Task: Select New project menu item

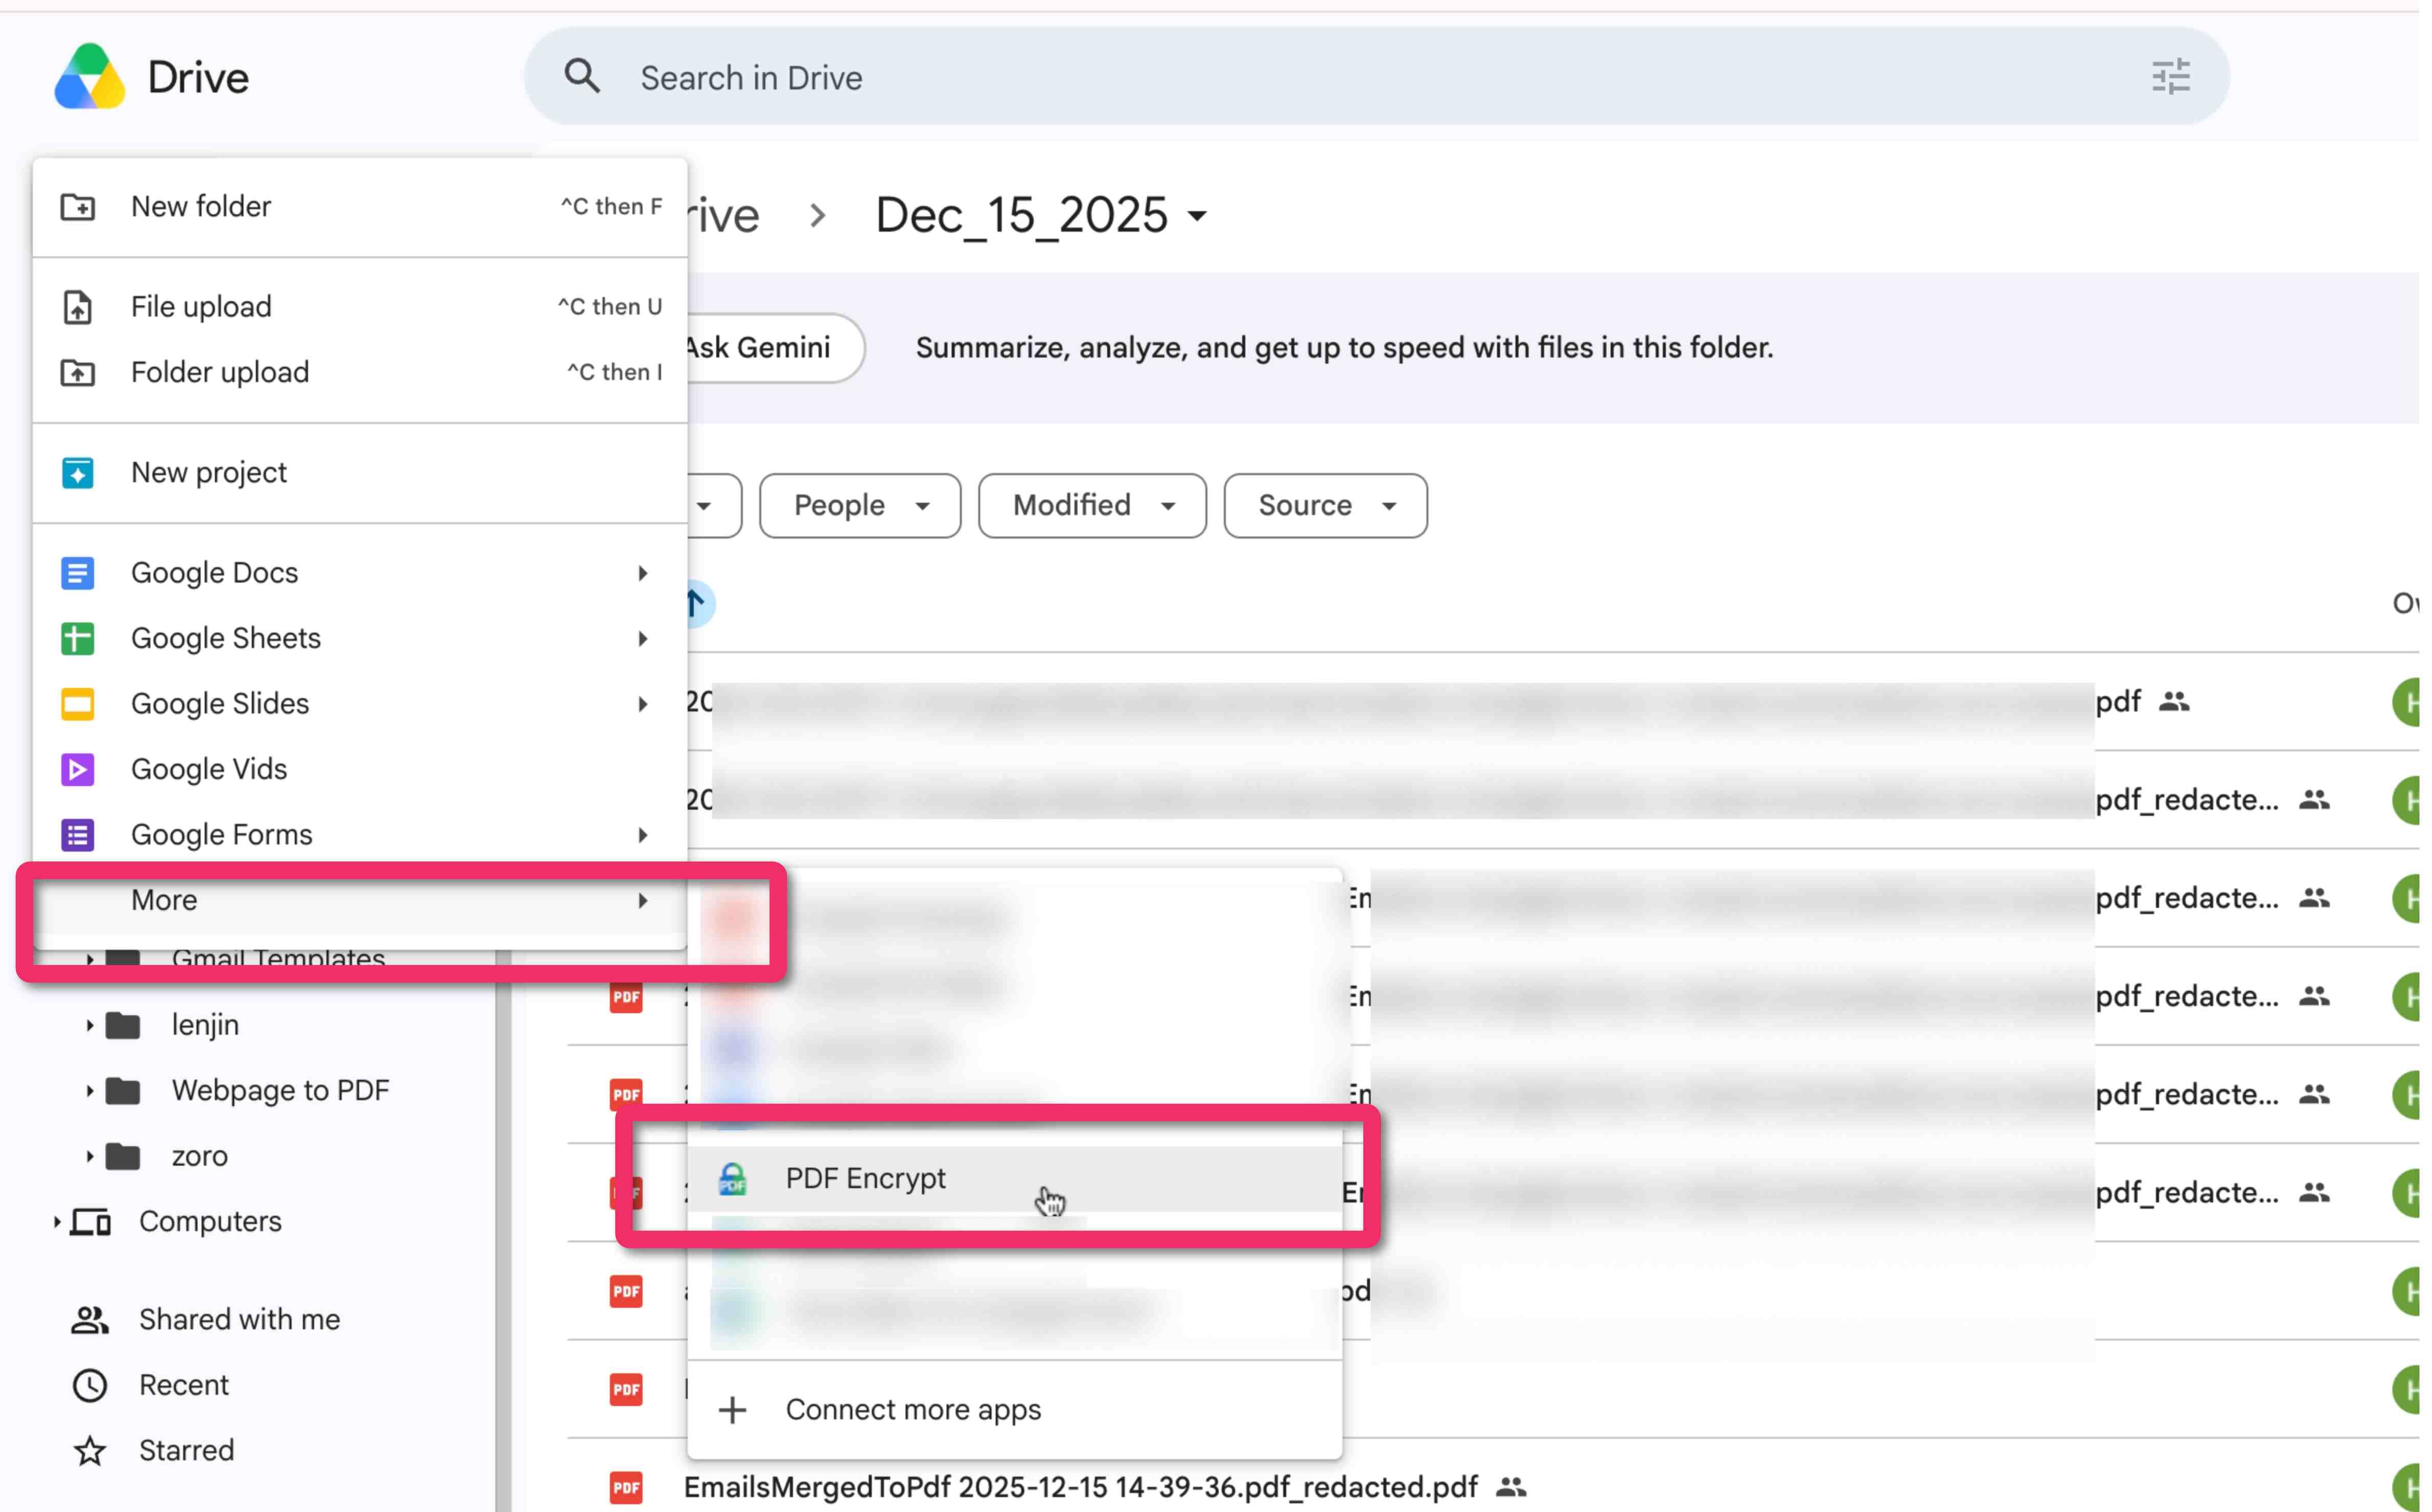Action: pos(360,473)
